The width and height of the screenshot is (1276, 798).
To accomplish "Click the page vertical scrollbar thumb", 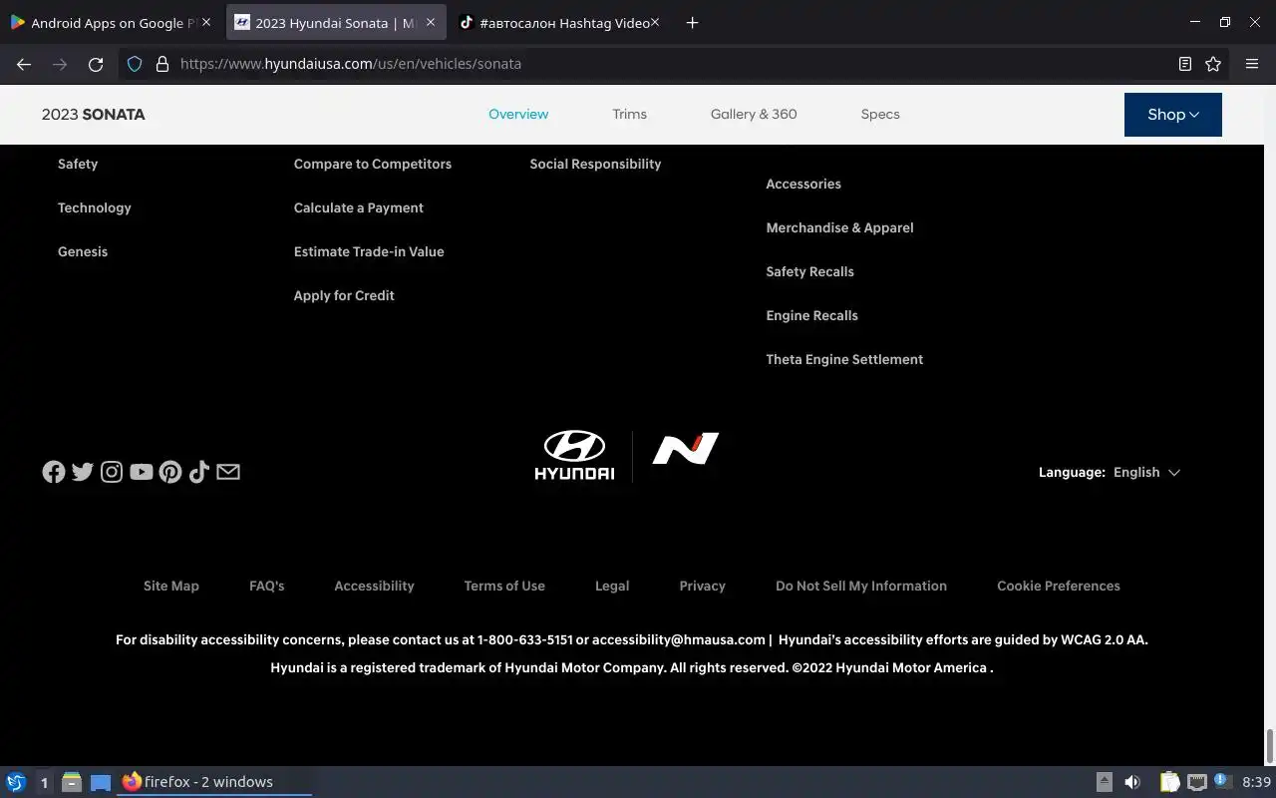I will click(x=1269, y=745).
